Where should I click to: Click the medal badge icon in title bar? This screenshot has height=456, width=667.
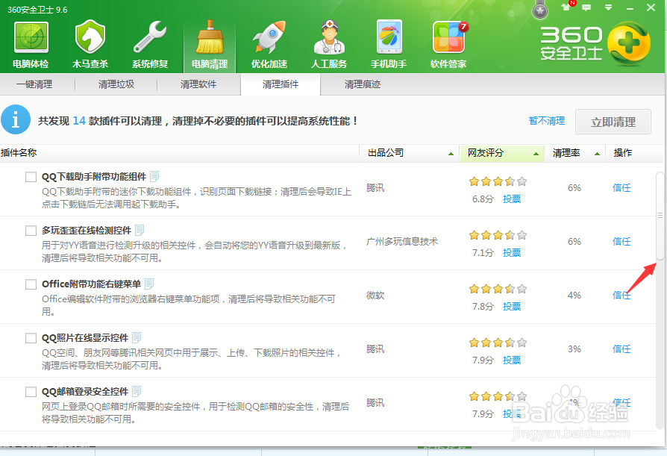click(540, 10)
